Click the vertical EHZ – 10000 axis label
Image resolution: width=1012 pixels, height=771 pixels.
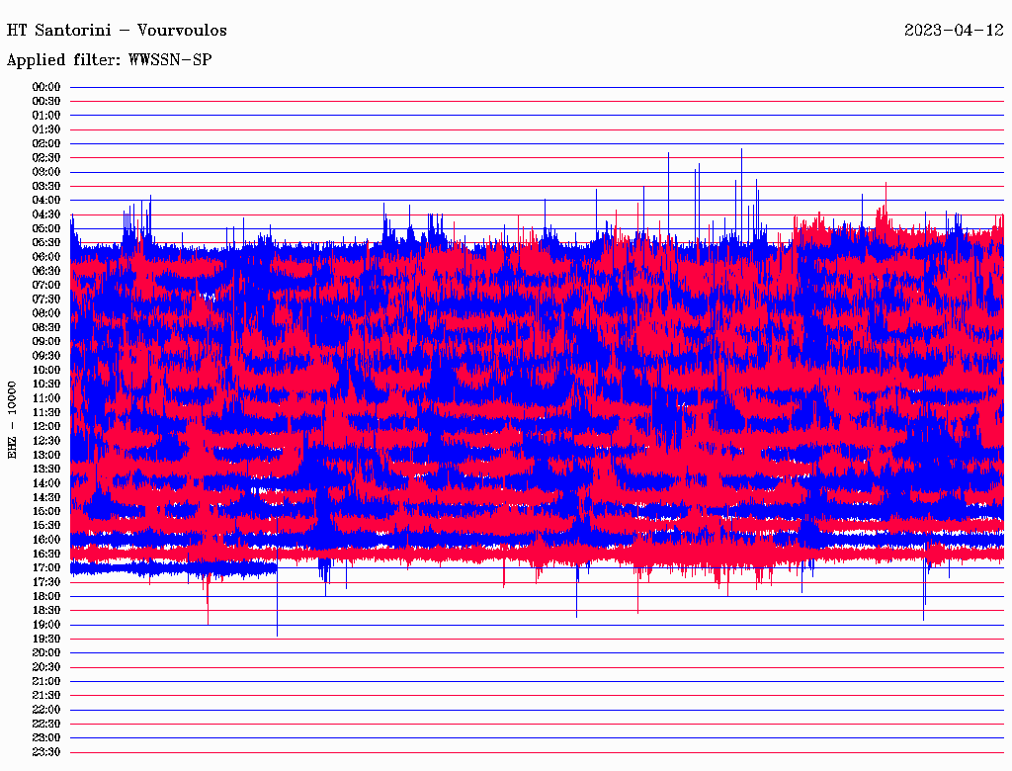point(13,419)
